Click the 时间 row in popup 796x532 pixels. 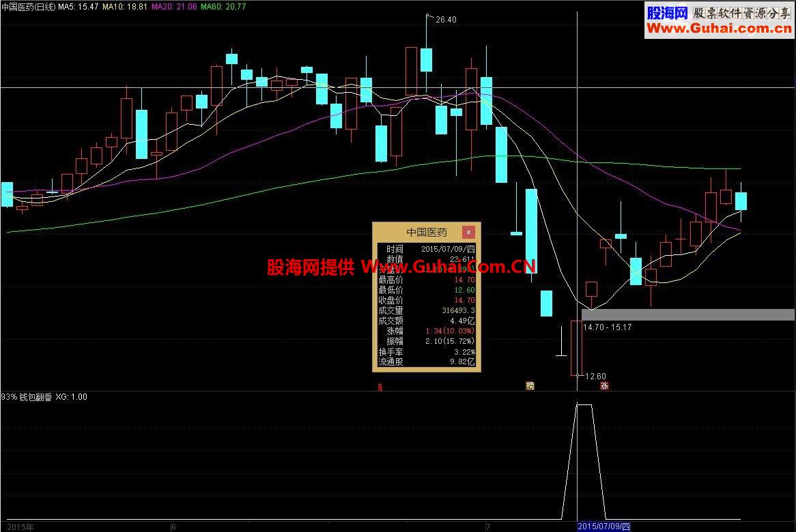click(x=427, y=249)
